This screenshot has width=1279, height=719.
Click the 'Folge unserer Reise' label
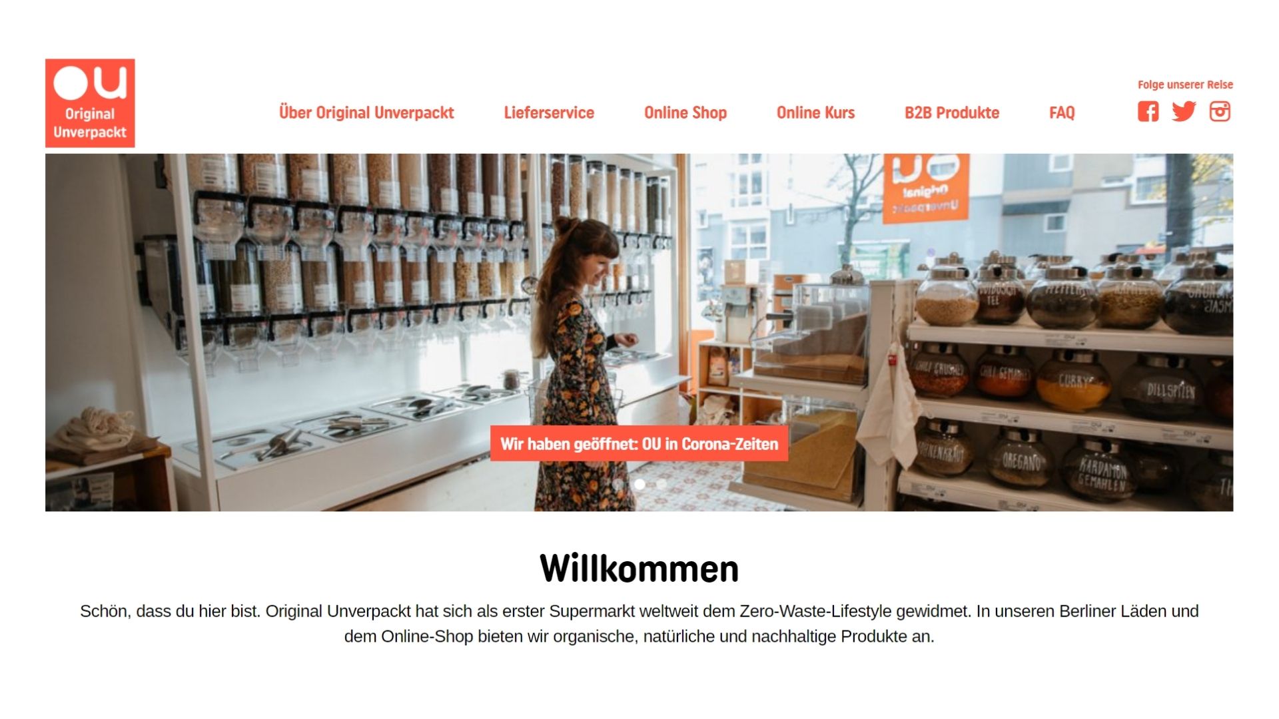1185,85
